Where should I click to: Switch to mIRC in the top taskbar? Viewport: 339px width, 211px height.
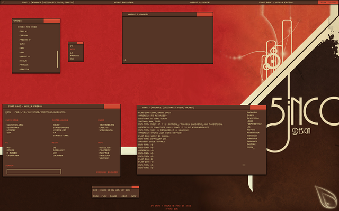point(48,2)
